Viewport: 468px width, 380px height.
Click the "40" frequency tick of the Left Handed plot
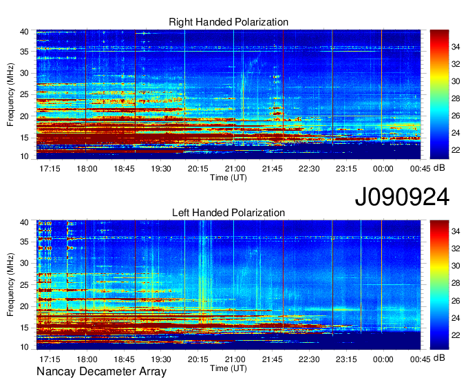coord(25,222)
